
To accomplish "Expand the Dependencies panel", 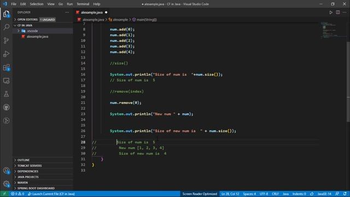I will [x=43, y=171].
